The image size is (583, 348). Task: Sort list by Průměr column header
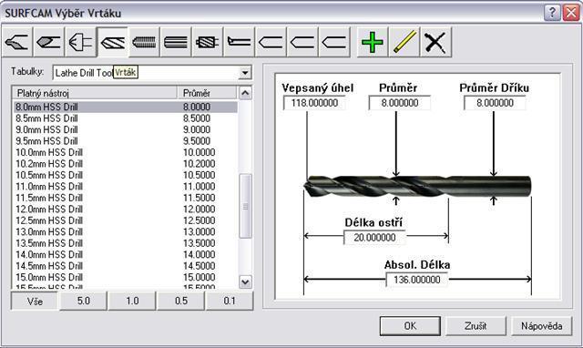point(207,93)
